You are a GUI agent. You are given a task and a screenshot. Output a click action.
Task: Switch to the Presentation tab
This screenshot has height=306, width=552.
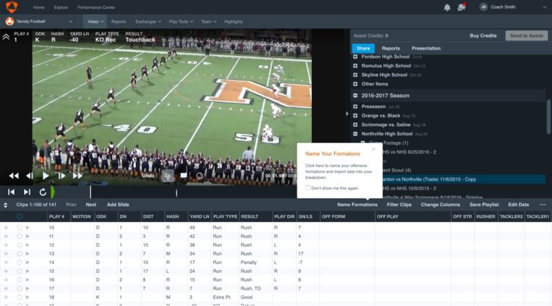(426, 48)
